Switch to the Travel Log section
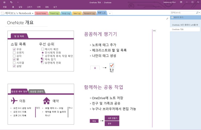This screenshot has width=201, height=130. [54, 13]
